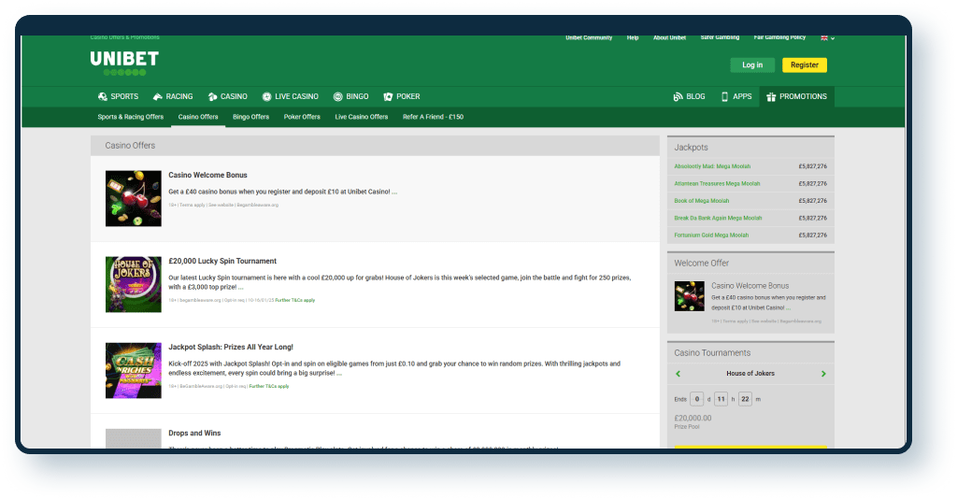Click House of Jokers tournament name
957x499 pixels.
point(750,374)
